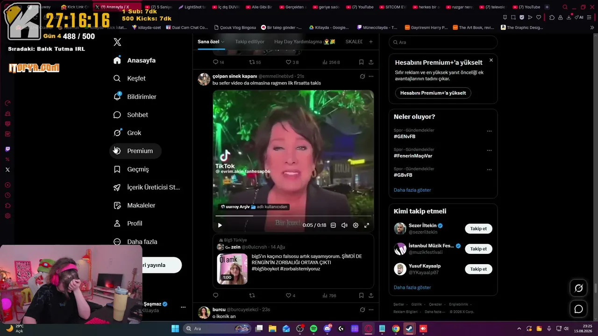Switch to Takip ediliyor tab
Screen dimensions: 598x336
(x=250, y=42)
